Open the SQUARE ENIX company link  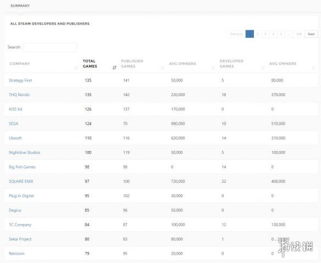(x=21, y=181)
